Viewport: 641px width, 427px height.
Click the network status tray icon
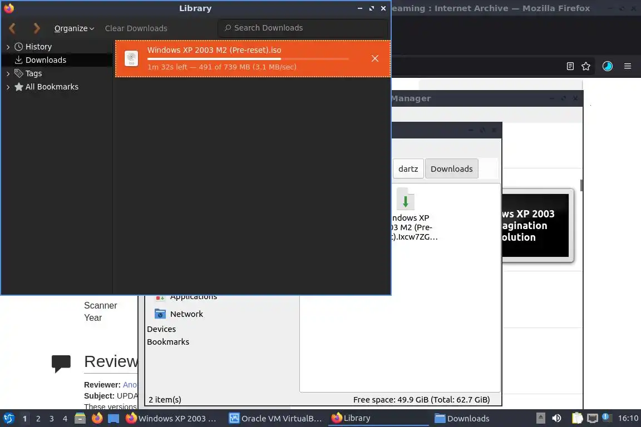(593, 418)
